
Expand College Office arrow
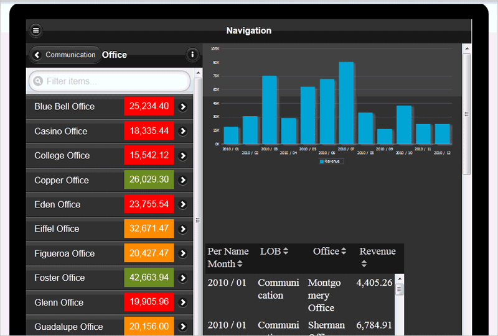(183, 156)
